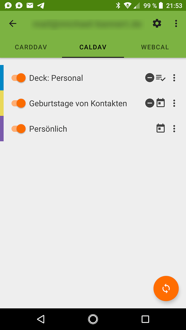Tap the back arrow to leave the account
The image size is (186, 330).
click(x=13, y=23)
